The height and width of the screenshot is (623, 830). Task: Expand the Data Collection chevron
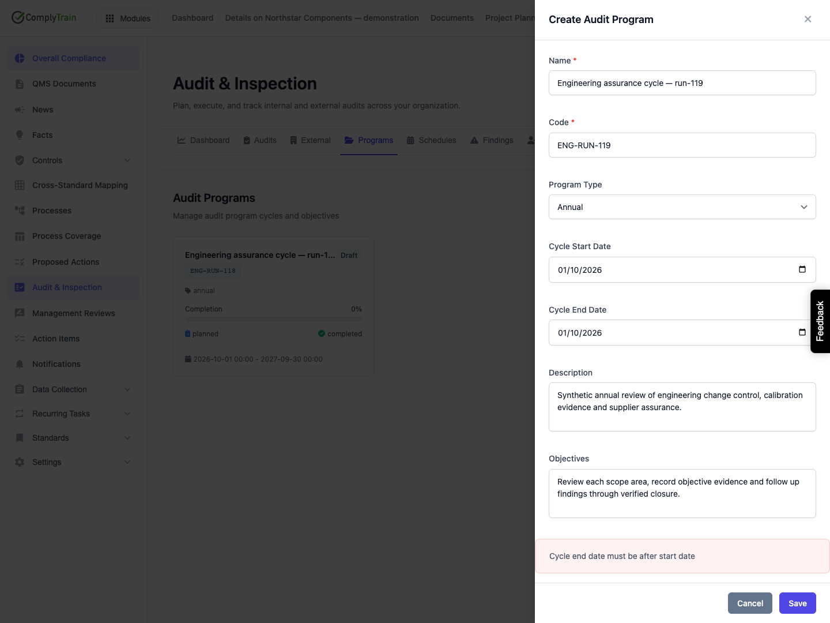pos(127,389)
